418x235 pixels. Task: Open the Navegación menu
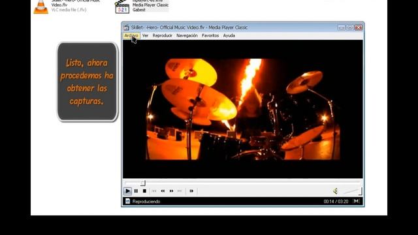click(187, 35)
